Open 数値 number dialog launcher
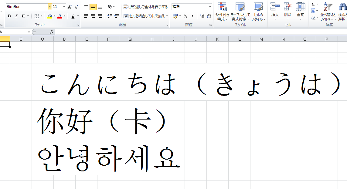347x189 pixels. [x=210, y=25]
